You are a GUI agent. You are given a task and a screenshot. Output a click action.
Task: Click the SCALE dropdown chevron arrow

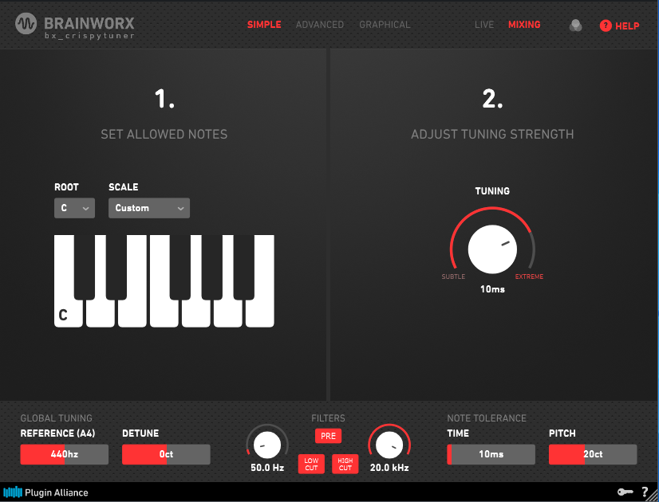[181, 209]
